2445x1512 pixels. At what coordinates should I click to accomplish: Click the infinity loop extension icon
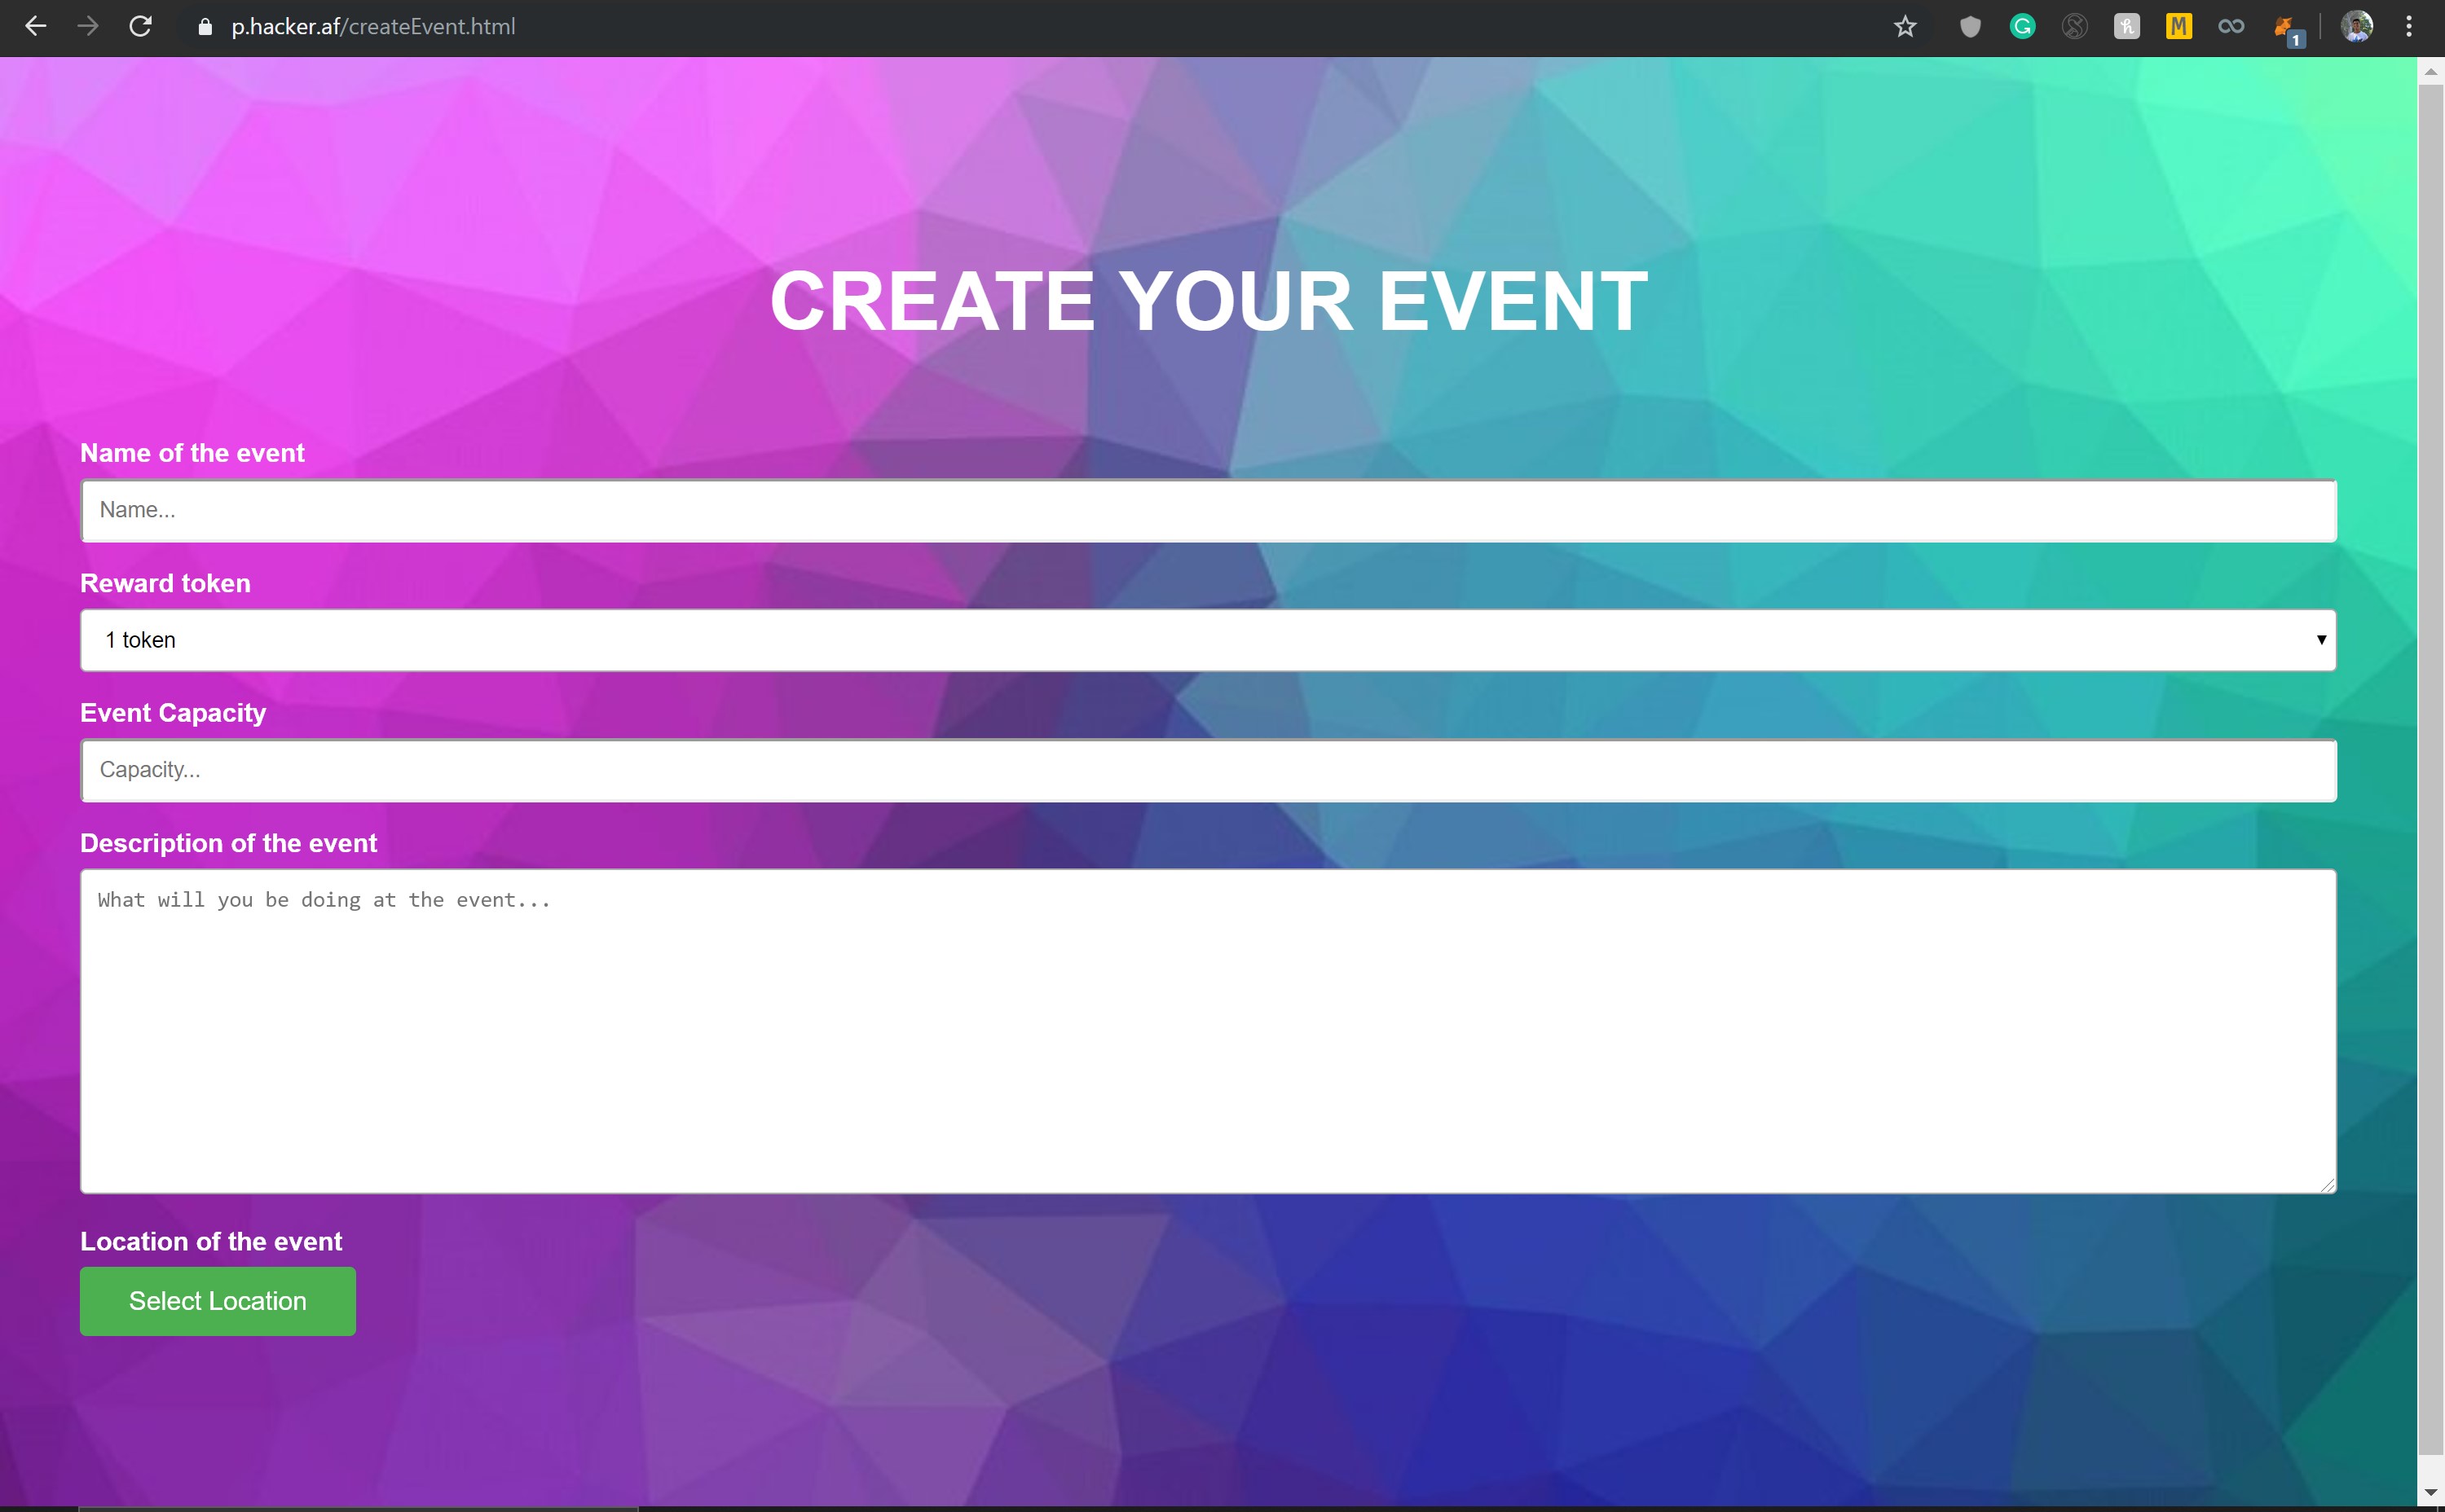2231,27
